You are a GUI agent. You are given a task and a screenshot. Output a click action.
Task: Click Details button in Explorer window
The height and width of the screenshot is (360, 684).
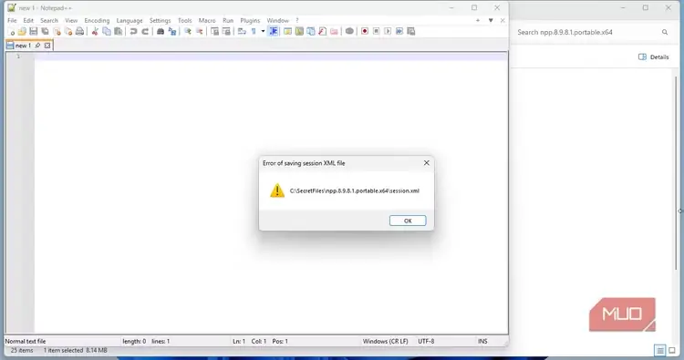[x=654, y=57]
